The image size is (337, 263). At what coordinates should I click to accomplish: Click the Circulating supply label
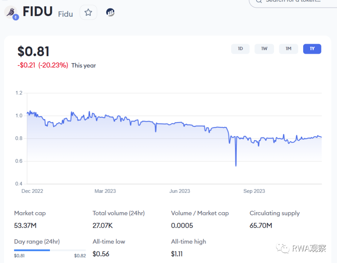274,213
